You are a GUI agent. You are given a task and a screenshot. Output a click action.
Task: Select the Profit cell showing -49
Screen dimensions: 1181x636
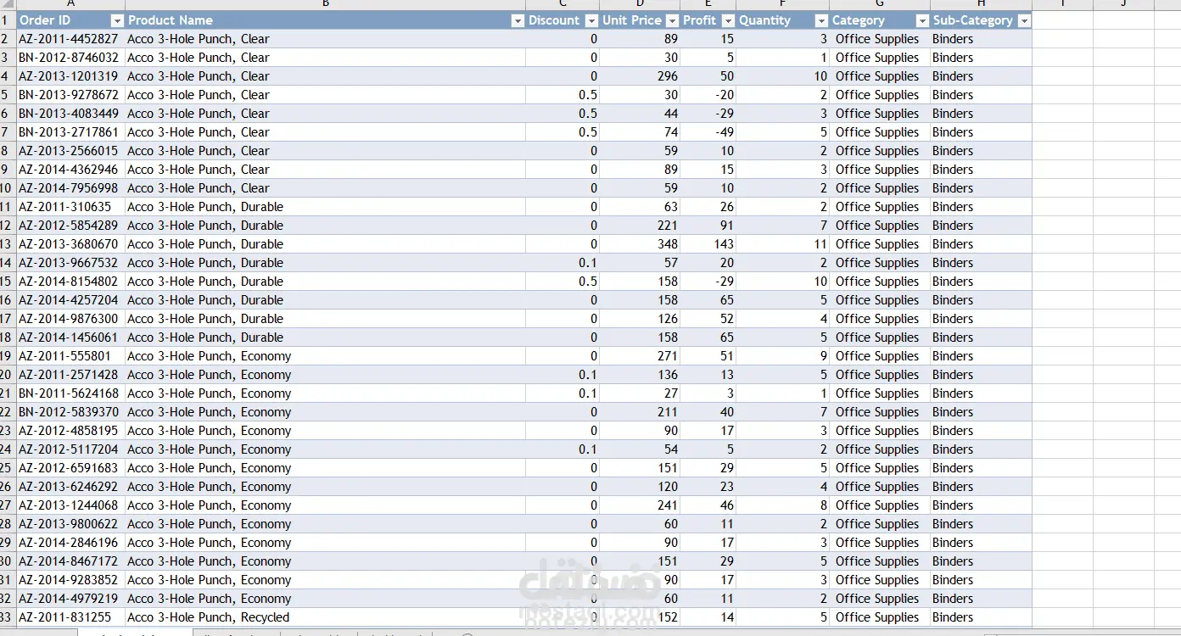click(x=708, y=132)
